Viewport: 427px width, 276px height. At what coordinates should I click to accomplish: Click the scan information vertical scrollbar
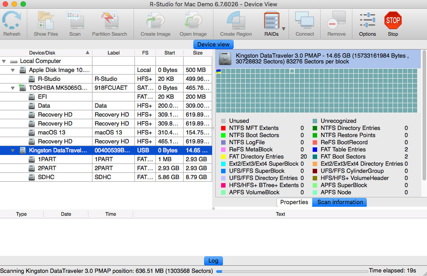424,115
